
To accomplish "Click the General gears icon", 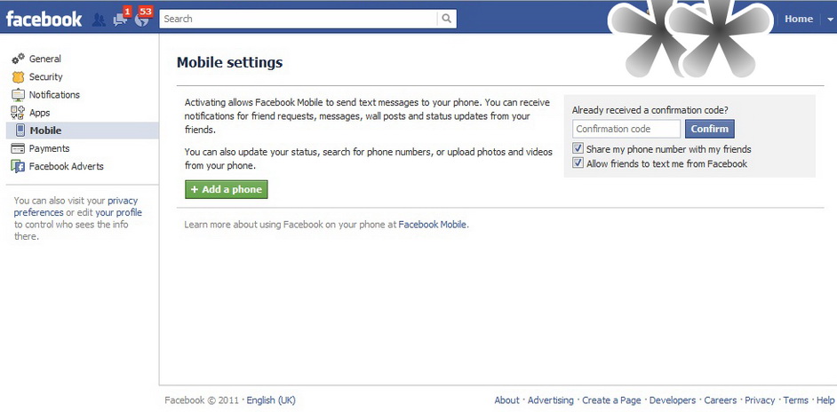I will [x=18, y=59].
